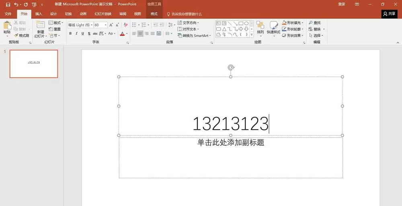Open Shape Outline (形状轮廓) dropdown
Screen dimensions: 402x206
click(x=293, y=29)
